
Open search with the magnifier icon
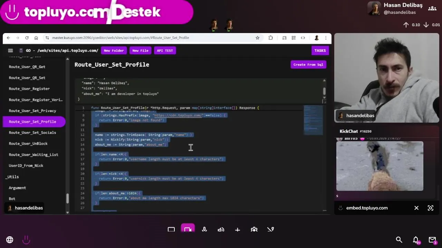tap(399, 240)
